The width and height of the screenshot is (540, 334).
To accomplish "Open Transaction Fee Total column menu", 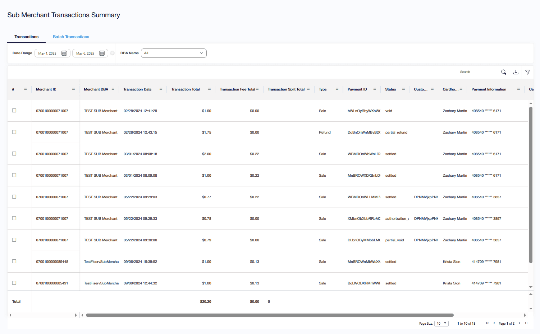I will coord(257,89).
